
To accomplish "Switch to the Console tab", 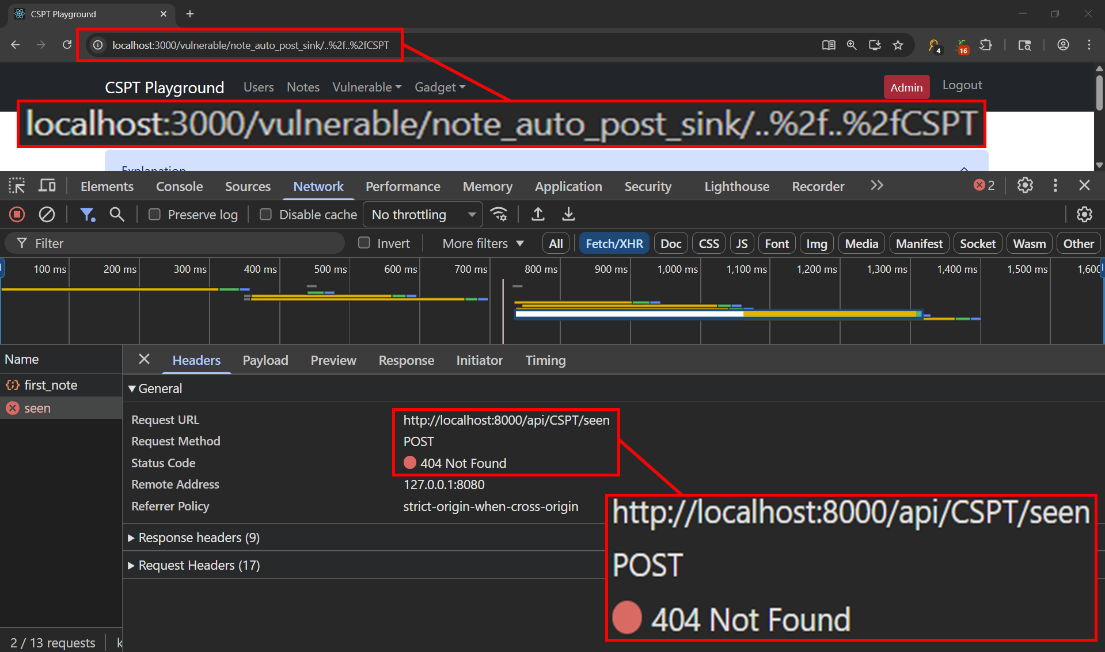I will pyautogui.click(x=179, y=186).
